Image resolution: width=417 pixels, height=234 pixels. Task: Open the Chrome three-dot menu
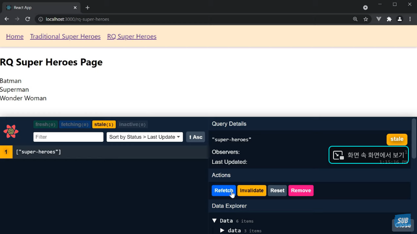tap(410, 19)
